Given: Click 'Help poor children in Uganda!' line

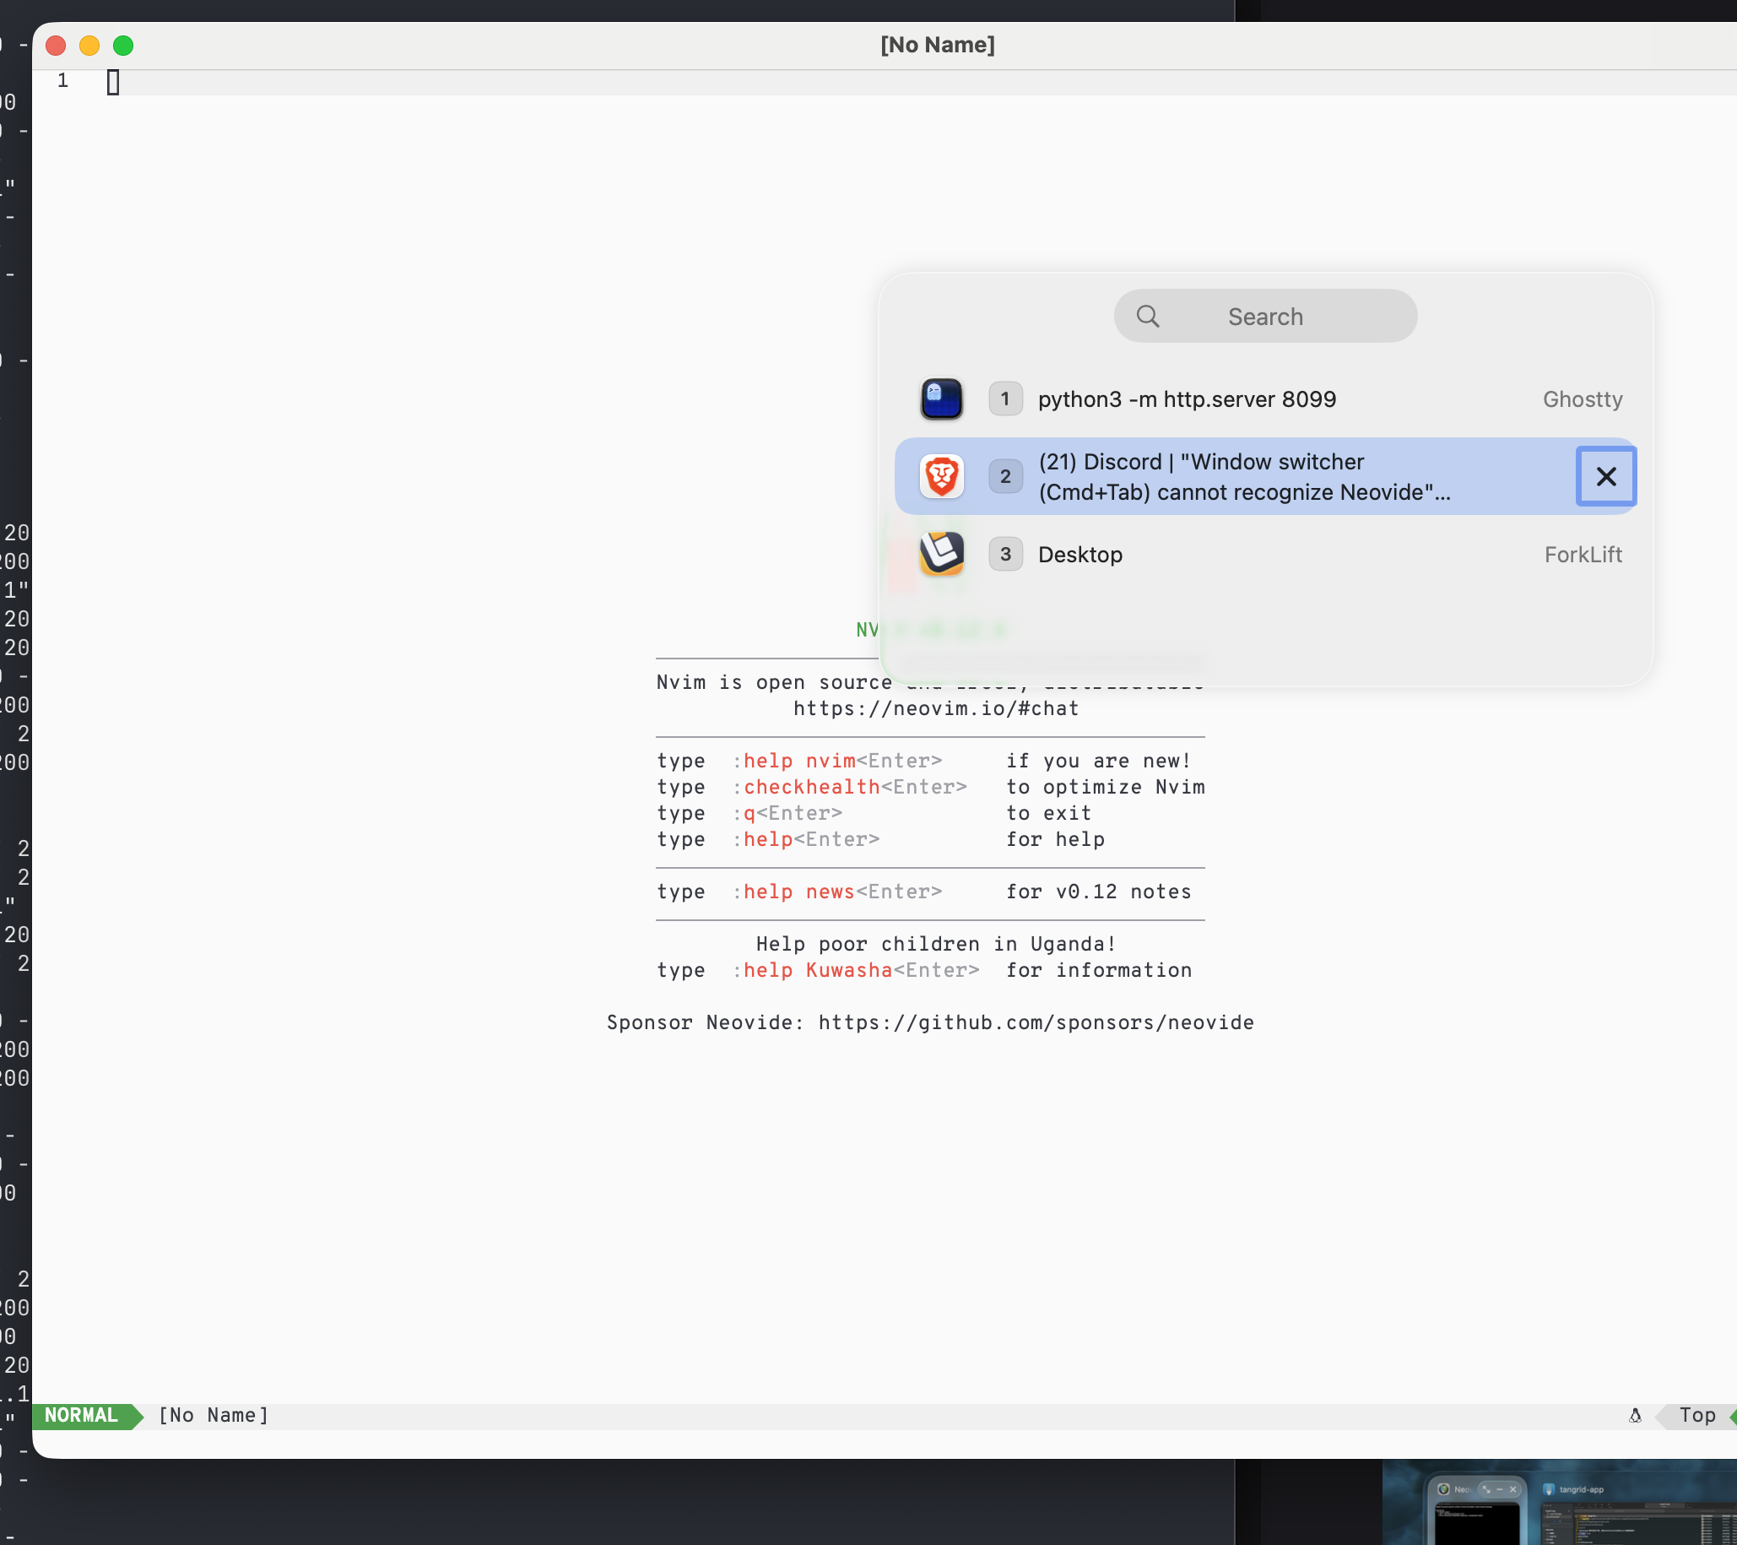Looking at the screenshot, I should pos(936,944).
